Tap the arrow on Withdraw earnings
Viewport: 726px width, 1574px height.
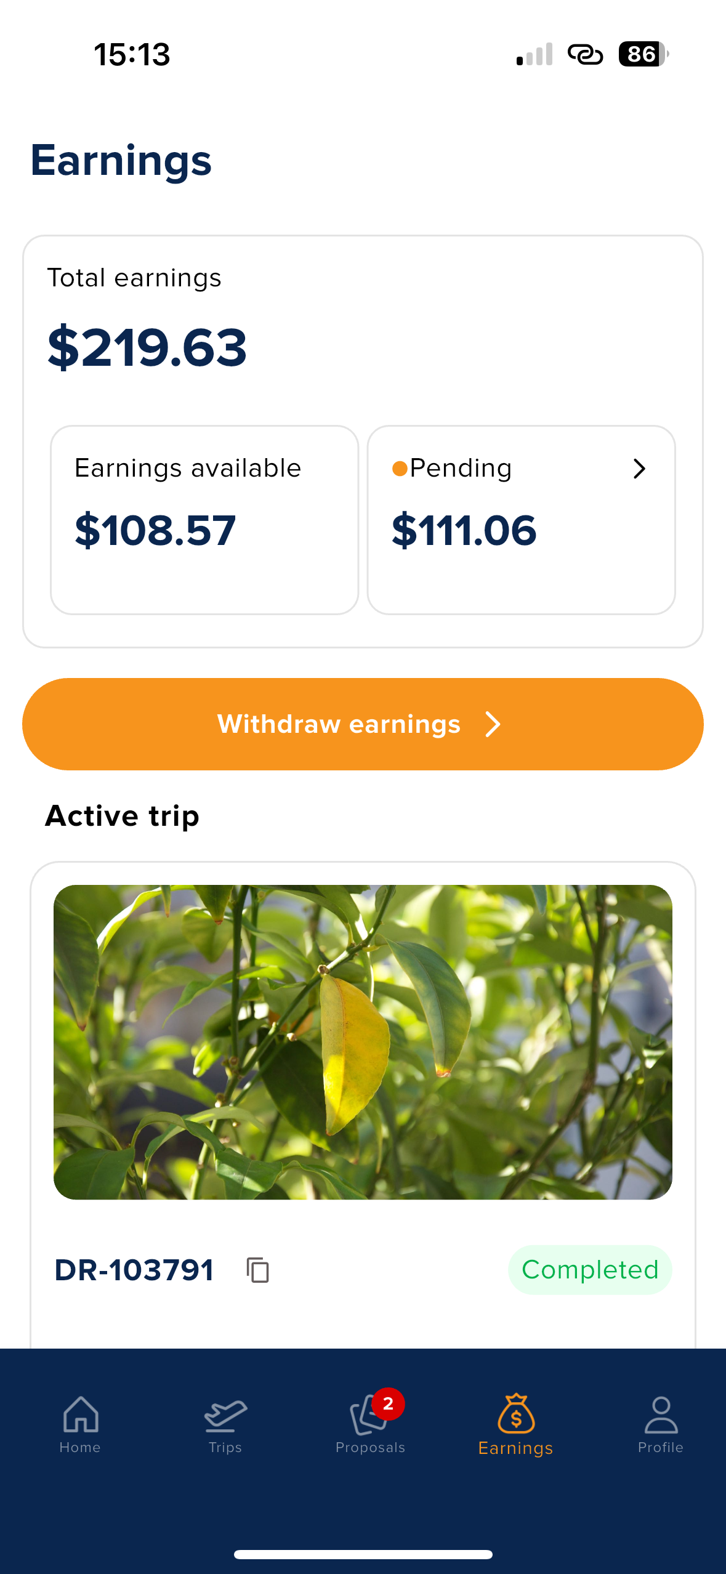pyautogui.click(x=493, y=724)
